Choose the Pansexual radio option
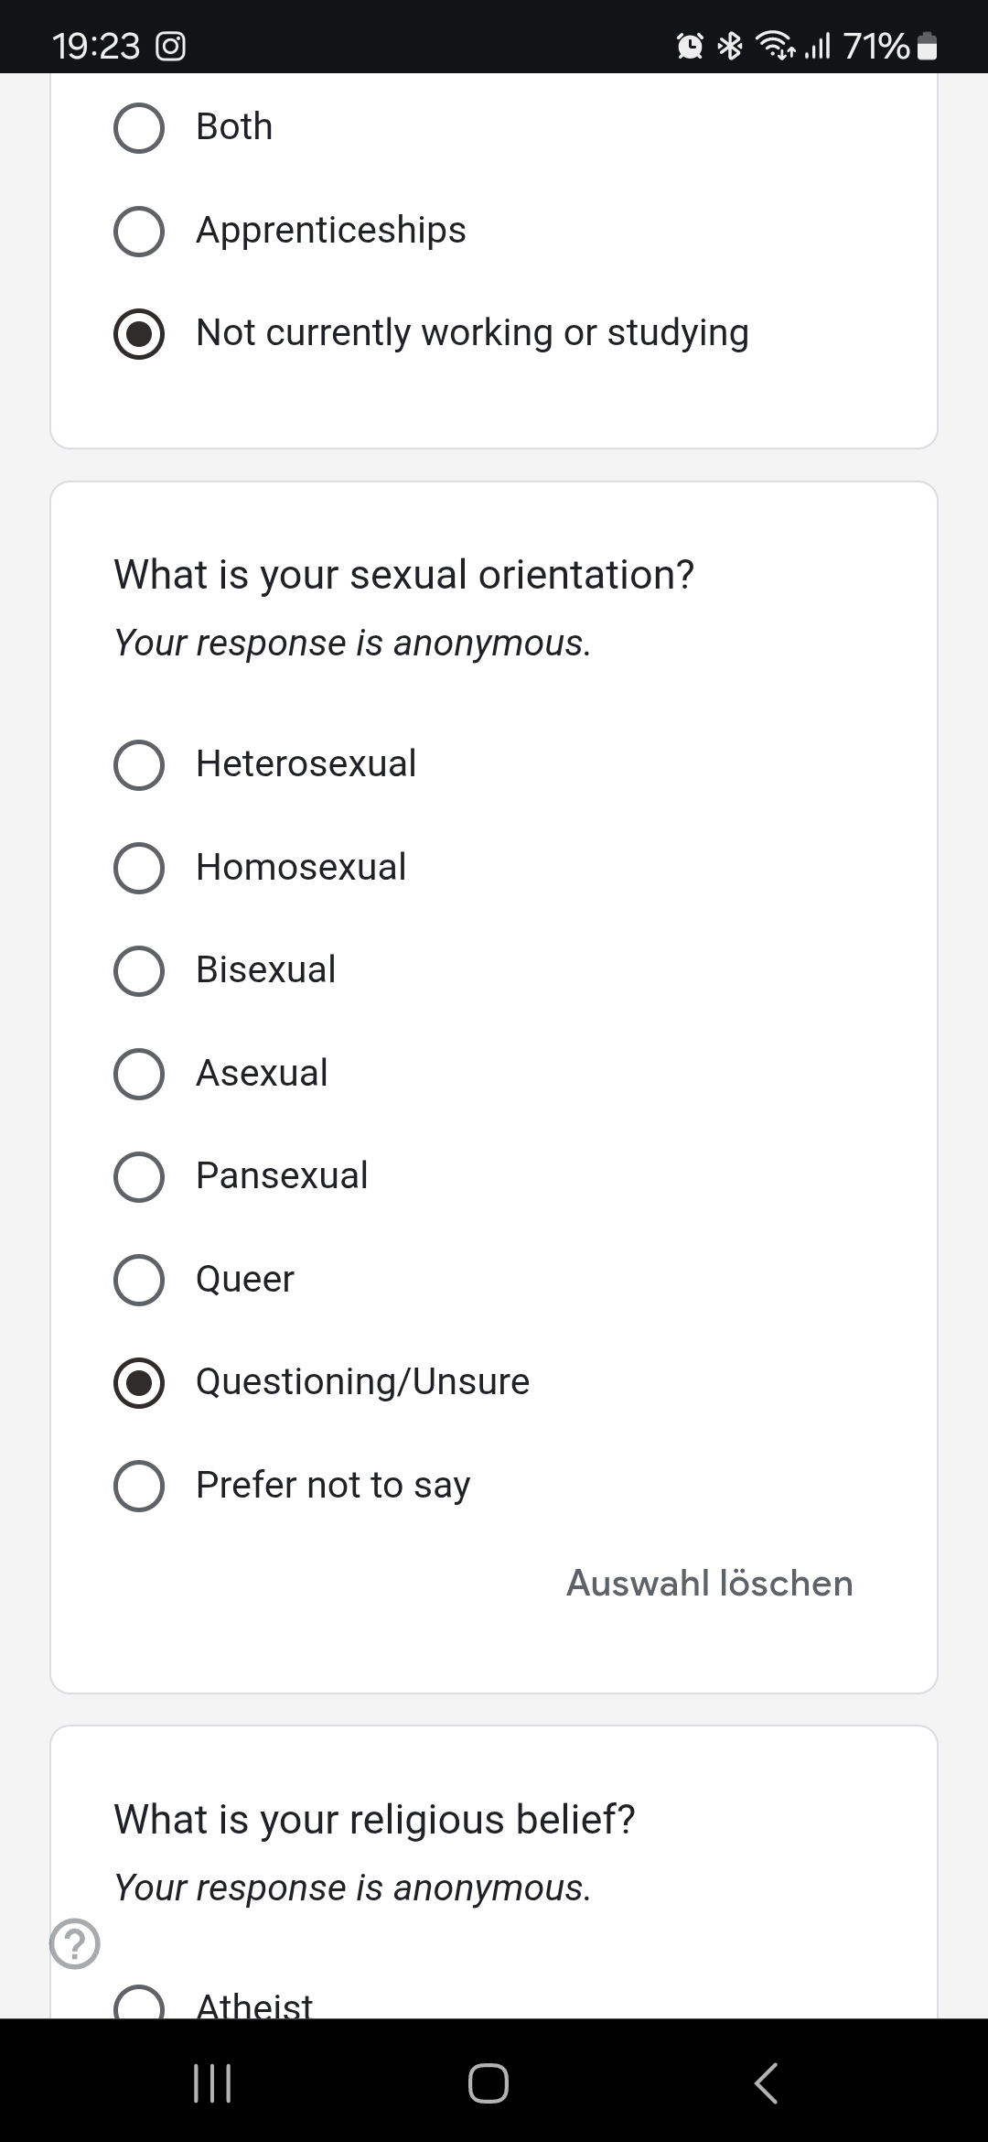This screenshot has height=2142, width=988. coord(139,1176)
